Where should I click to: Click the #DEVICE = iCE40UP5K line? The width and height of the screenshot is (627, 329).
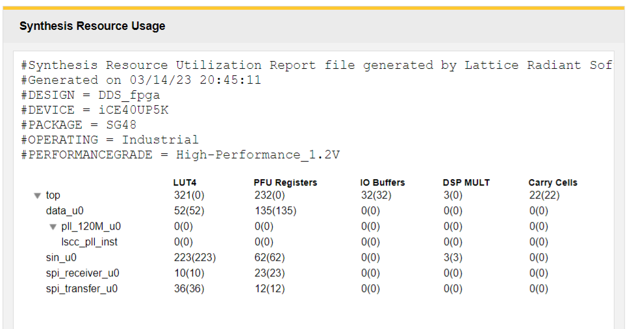coord(95,110)
